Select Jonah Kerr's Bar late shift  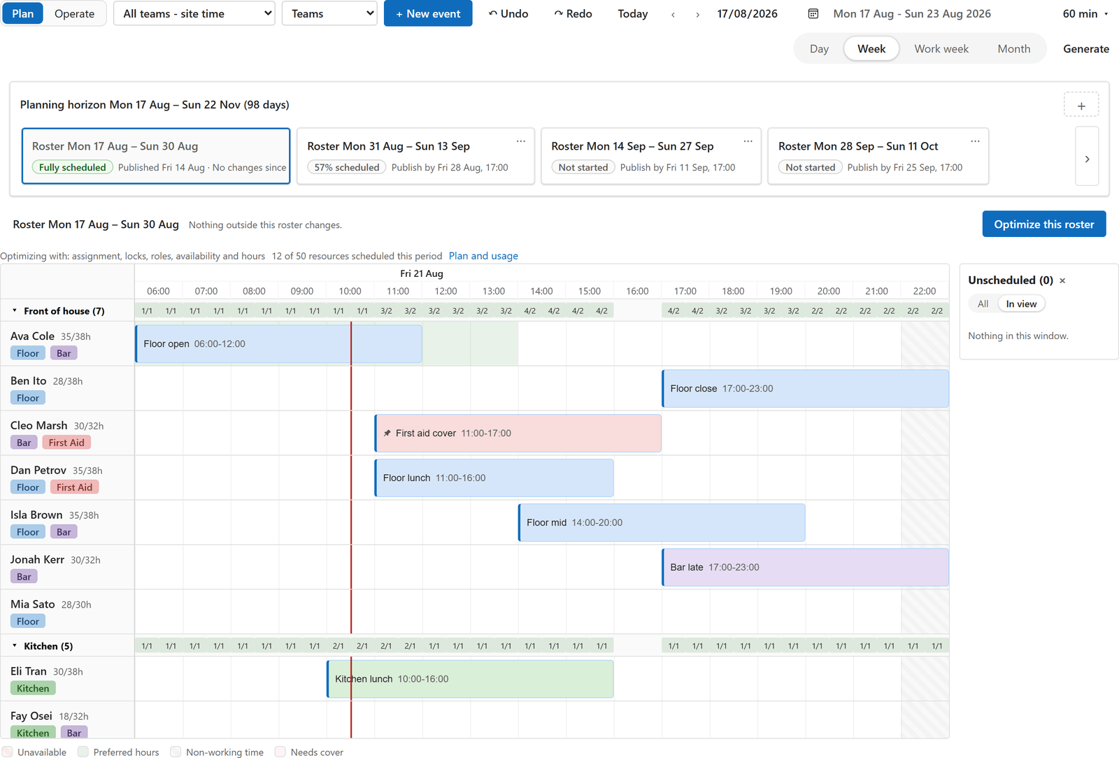805,568
